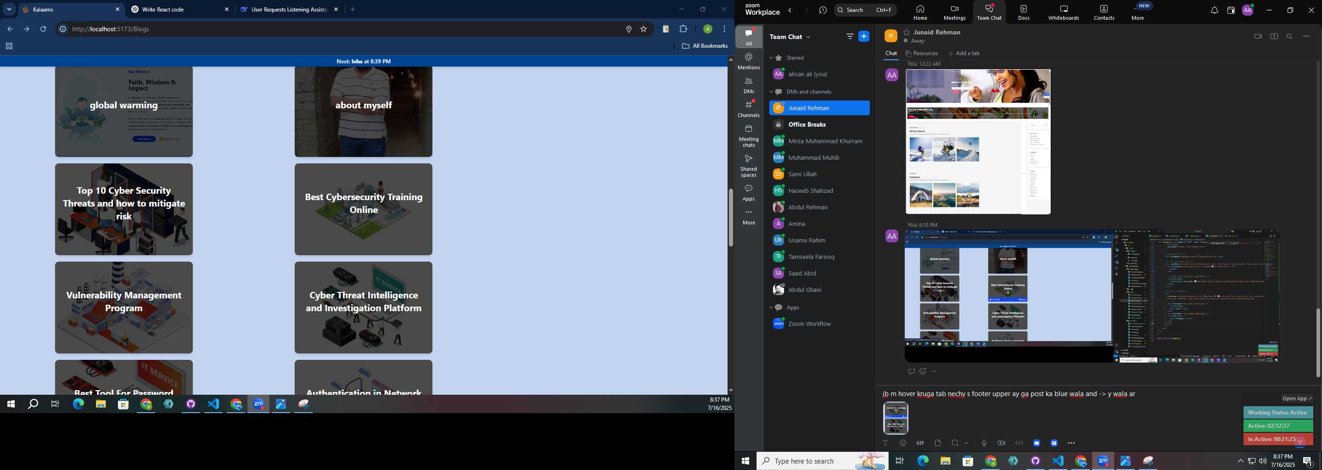Viewport: 1322px width, 470px height.
Task: Open Zoom Workflow app chat
Action: (819, 324)
